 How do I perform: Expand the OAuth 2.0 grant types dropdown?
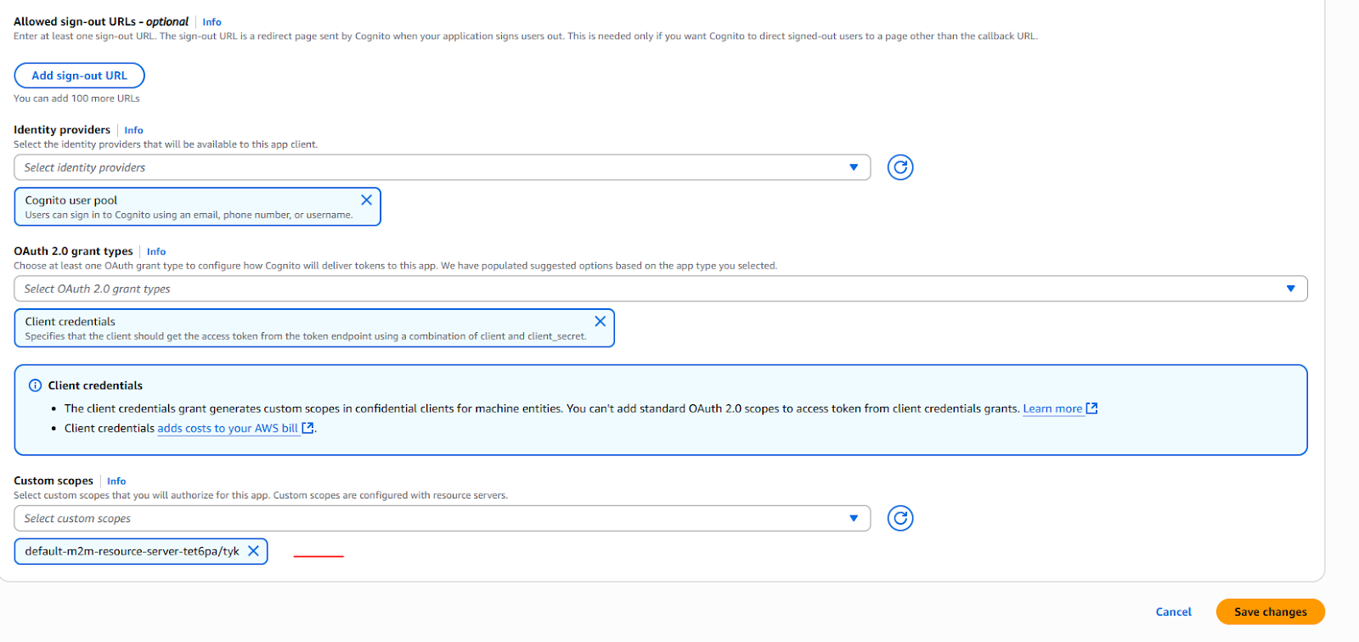pos(660,289)
